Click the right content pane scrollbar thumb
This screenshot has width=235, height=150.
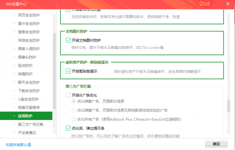pyautogui.click(x=228, y=106)
